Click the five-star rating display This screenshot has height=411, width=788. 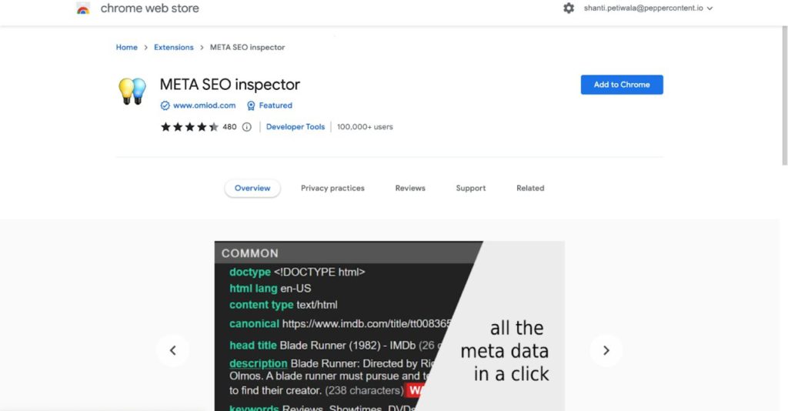[x=189, y=127]
